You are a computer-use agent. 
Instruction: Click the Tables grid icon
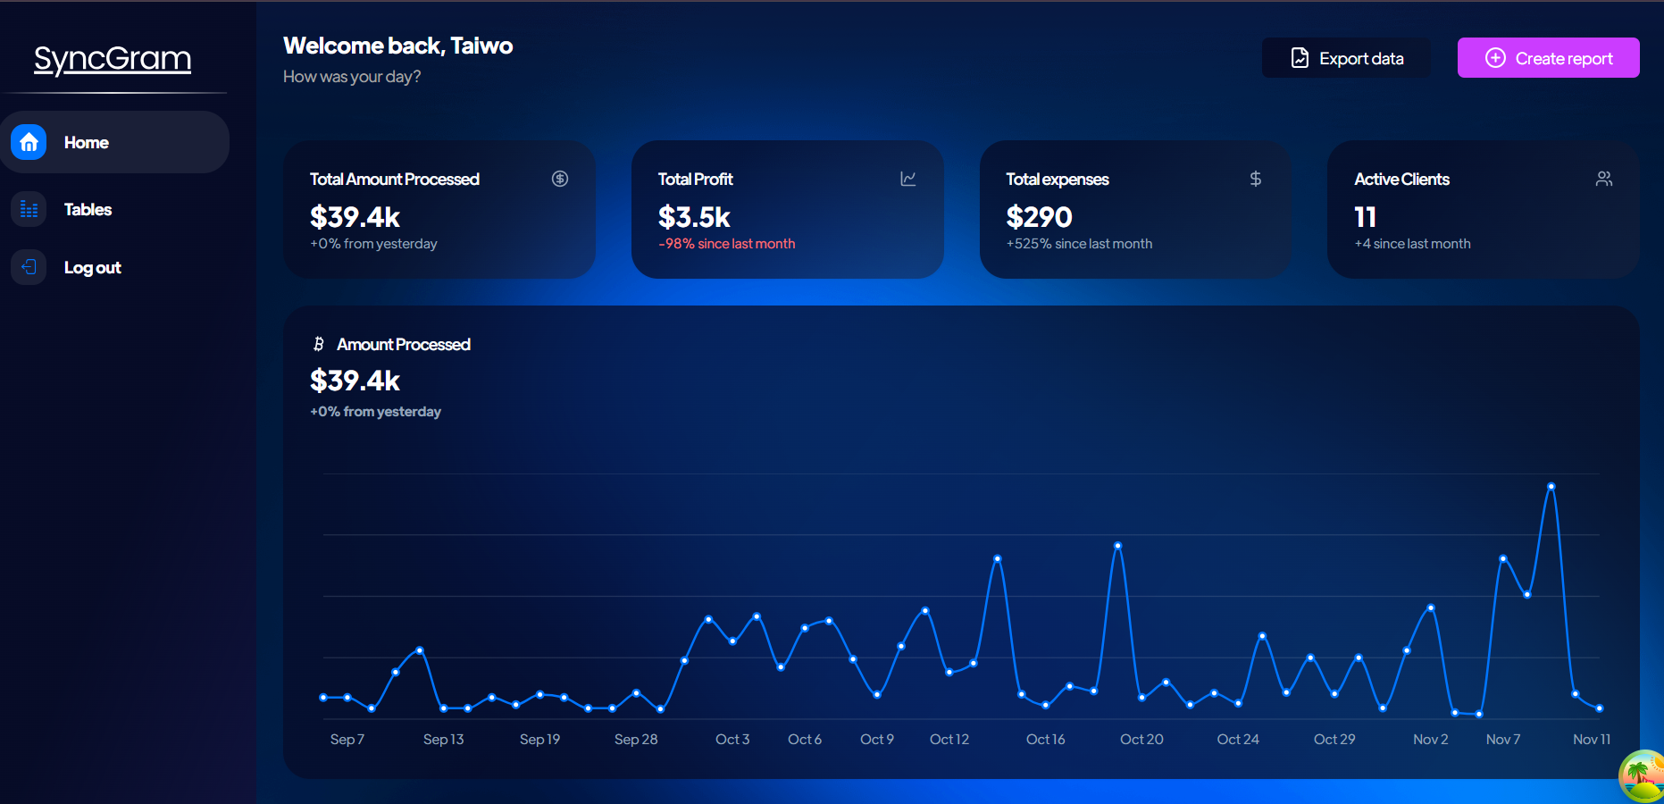[29, 209]
